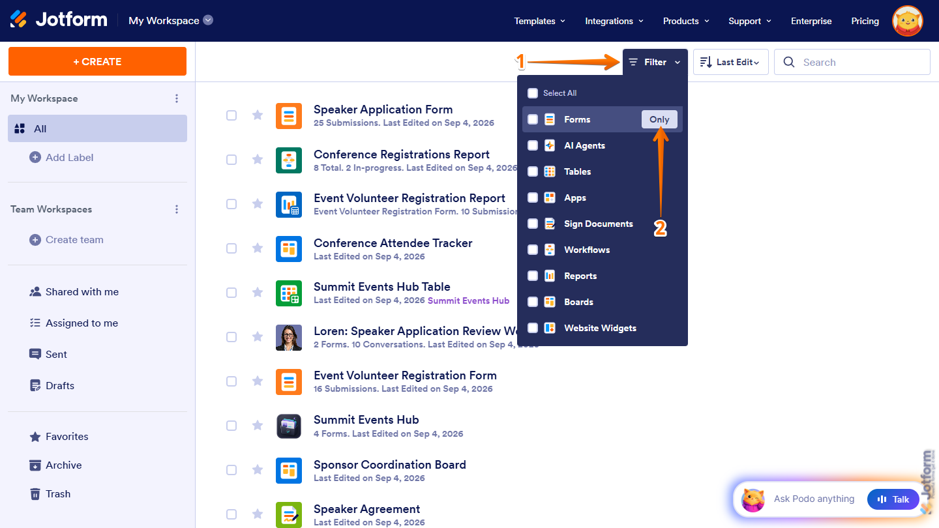Viewport: 939px width, 528px height.
Task: Star the Event Volunteer Registration Report
Action: tap(258, 204)
